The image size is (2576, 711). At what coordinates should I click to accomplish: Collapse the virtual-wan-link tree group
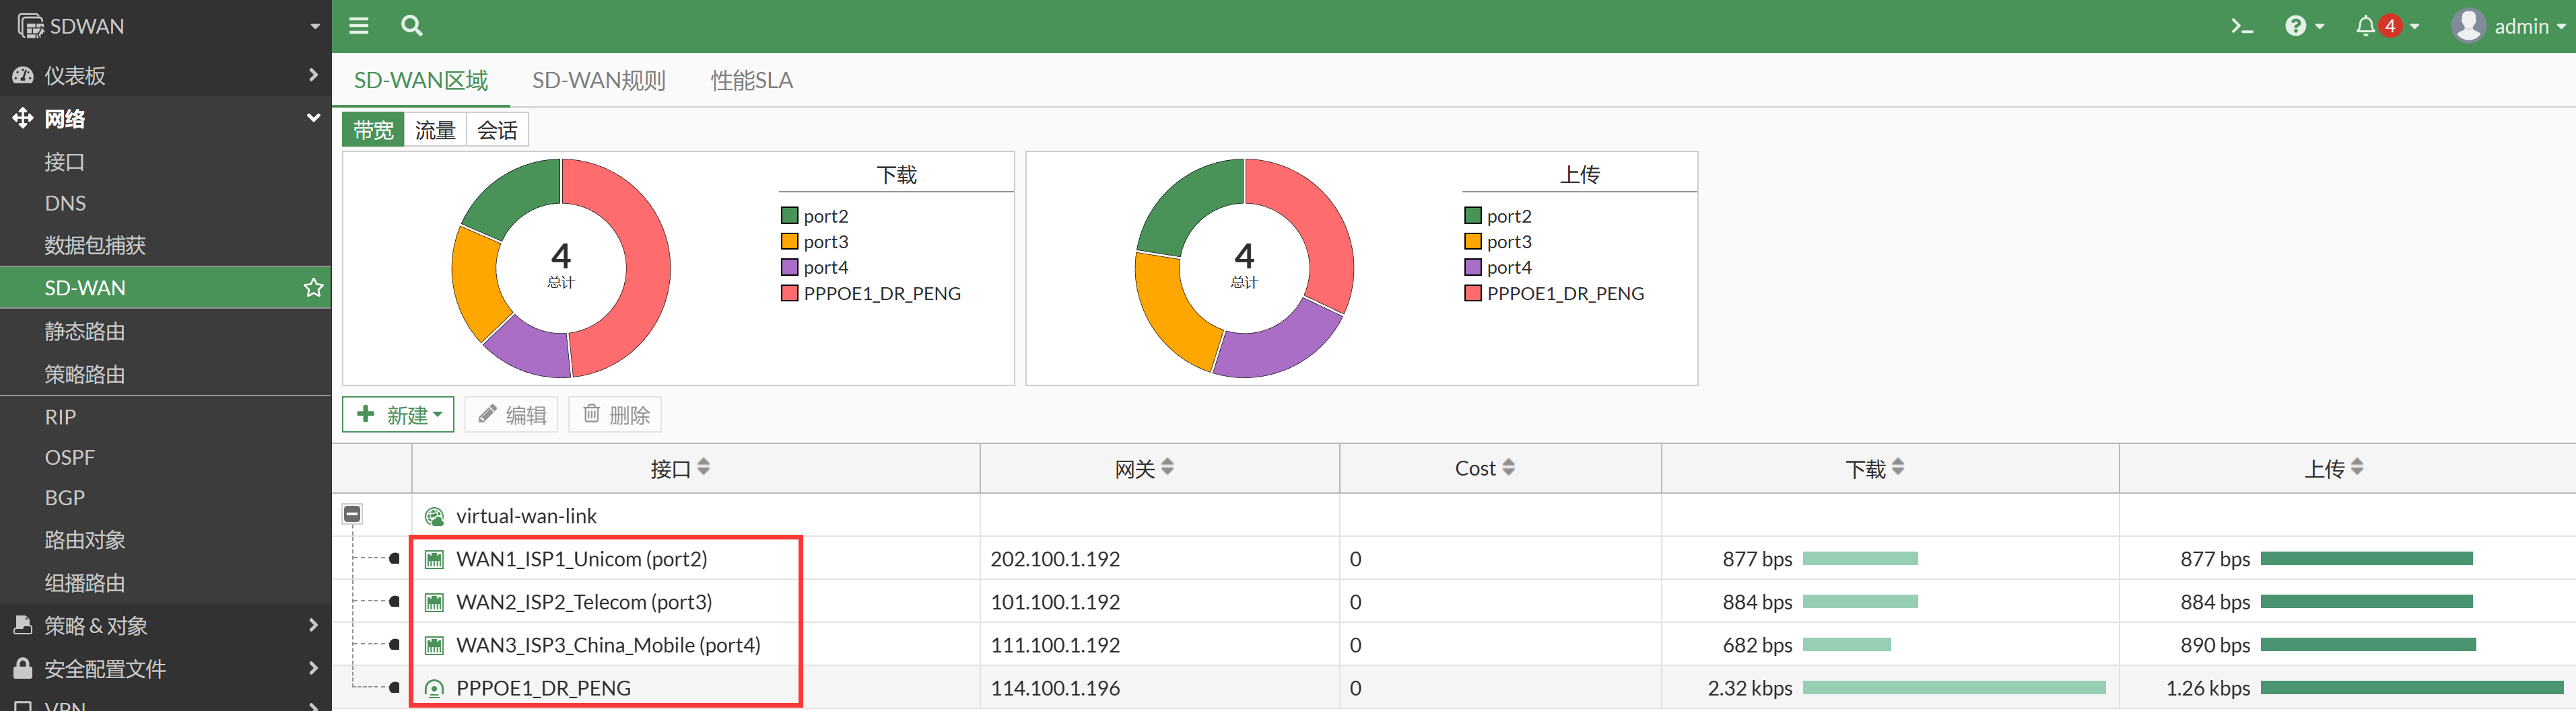tap(352, 515)
